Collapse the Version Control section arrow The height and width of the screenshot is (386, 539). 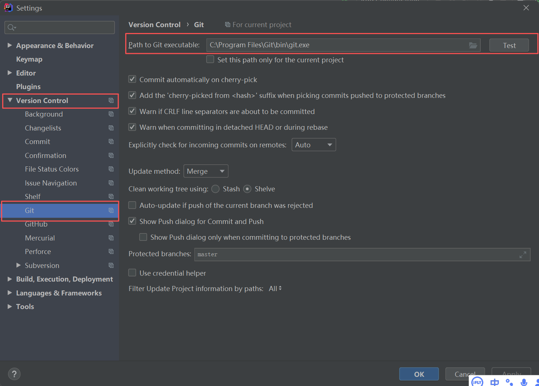pyautogui.click(x=10, y=100)
